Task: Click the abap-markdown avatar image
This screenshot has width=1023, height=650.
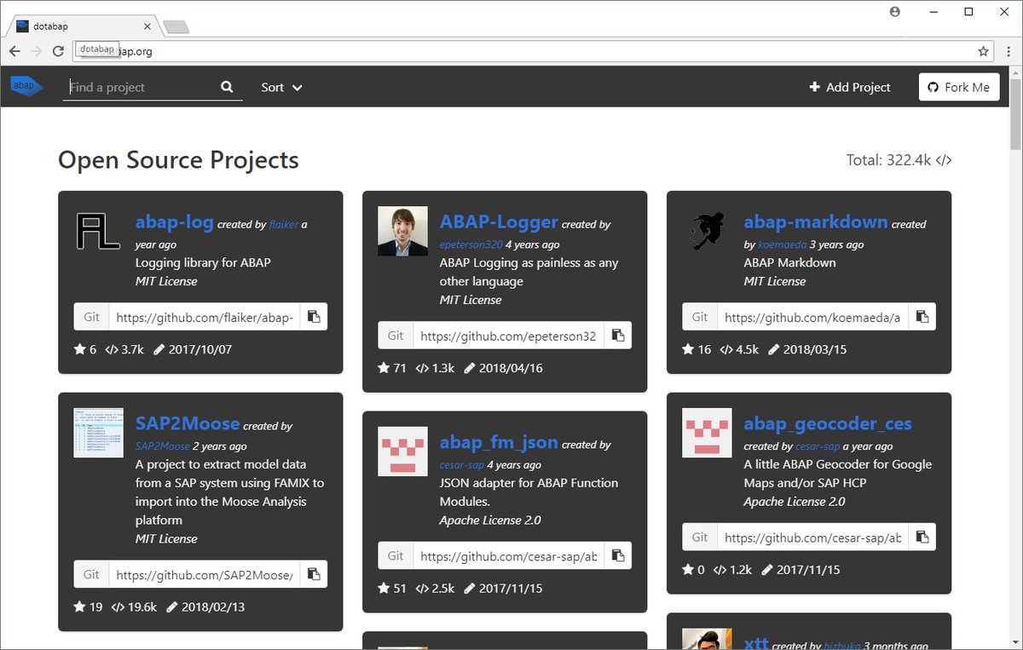Action: (x=707, y=231)
